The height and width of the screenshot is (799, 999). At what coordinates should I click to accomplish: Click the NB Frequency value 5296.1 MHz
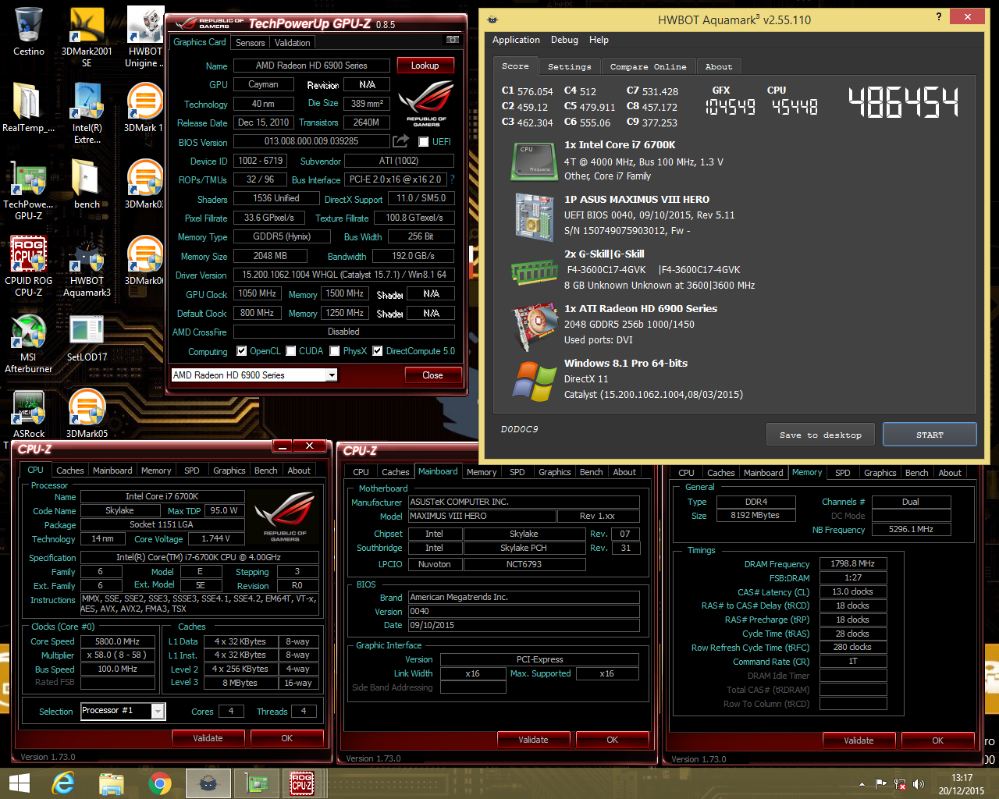tap(912, 529)
